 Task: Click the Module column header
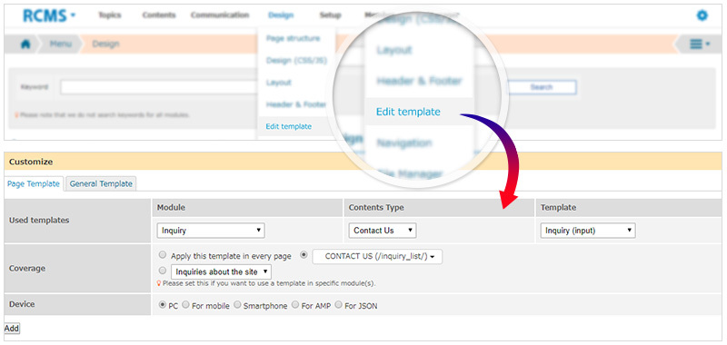171,208
